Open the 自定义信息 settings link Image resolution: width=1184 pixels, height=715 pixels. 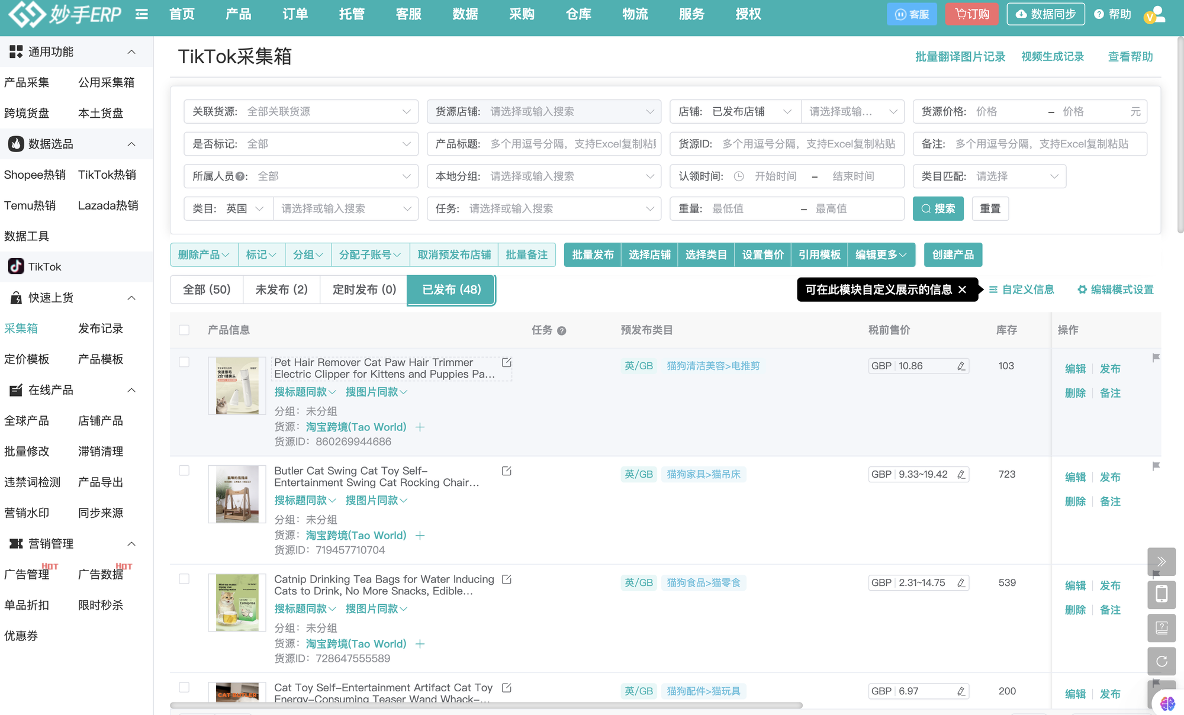click(1021, 289)
